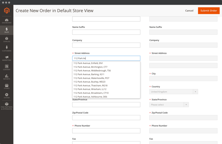This screenshot has width=222, height=144.
Task: Select suggestion 112 Park Avenue, Thatcham, RG18
Action: pos(106,86)
